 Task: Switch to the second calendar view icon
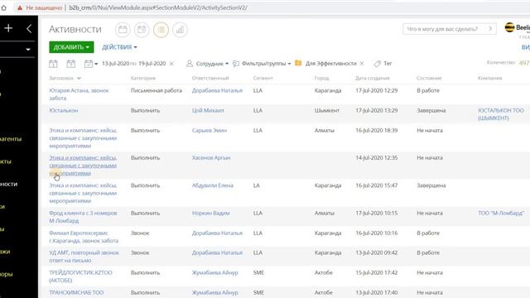tap(142, 30)
